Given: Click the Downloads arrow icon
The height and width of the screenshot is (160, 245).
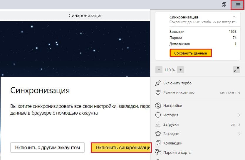Looking at the screenshot, I should pyautogui.click(x=158, y=124).
